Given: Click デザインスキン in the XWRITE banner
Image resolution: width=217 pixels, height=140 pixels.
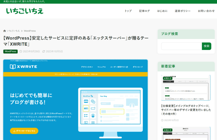Looking at the screenshot, I should [87, 67].
